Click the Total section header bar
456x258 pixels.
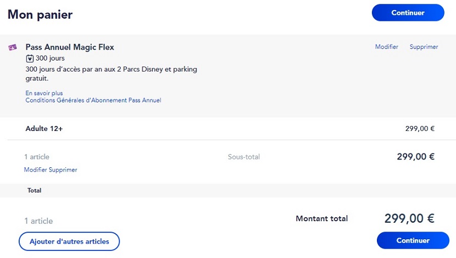click(x=228, y=190)
